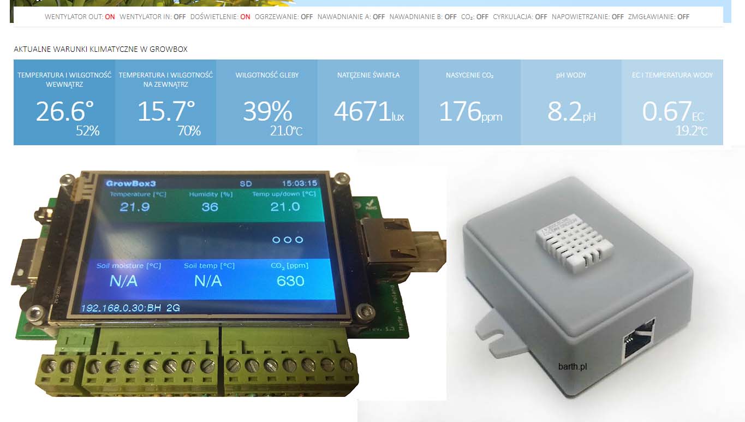Click the barth.pl watermark text

point(573,367)
